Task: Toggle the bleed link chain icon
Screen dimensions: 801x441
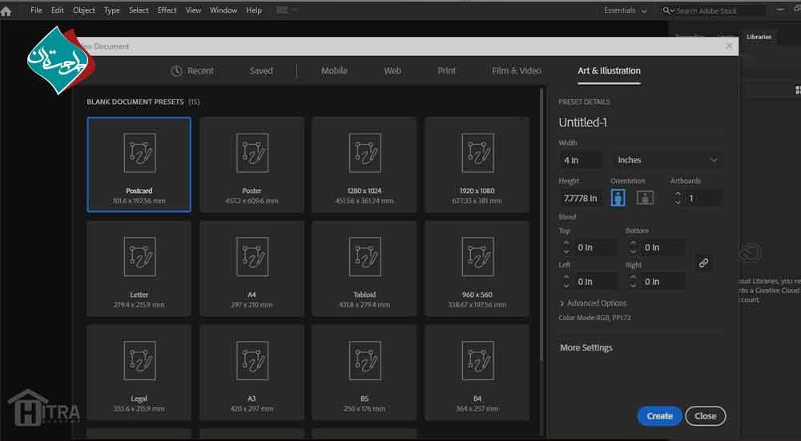Action: [x=703, y=263]
